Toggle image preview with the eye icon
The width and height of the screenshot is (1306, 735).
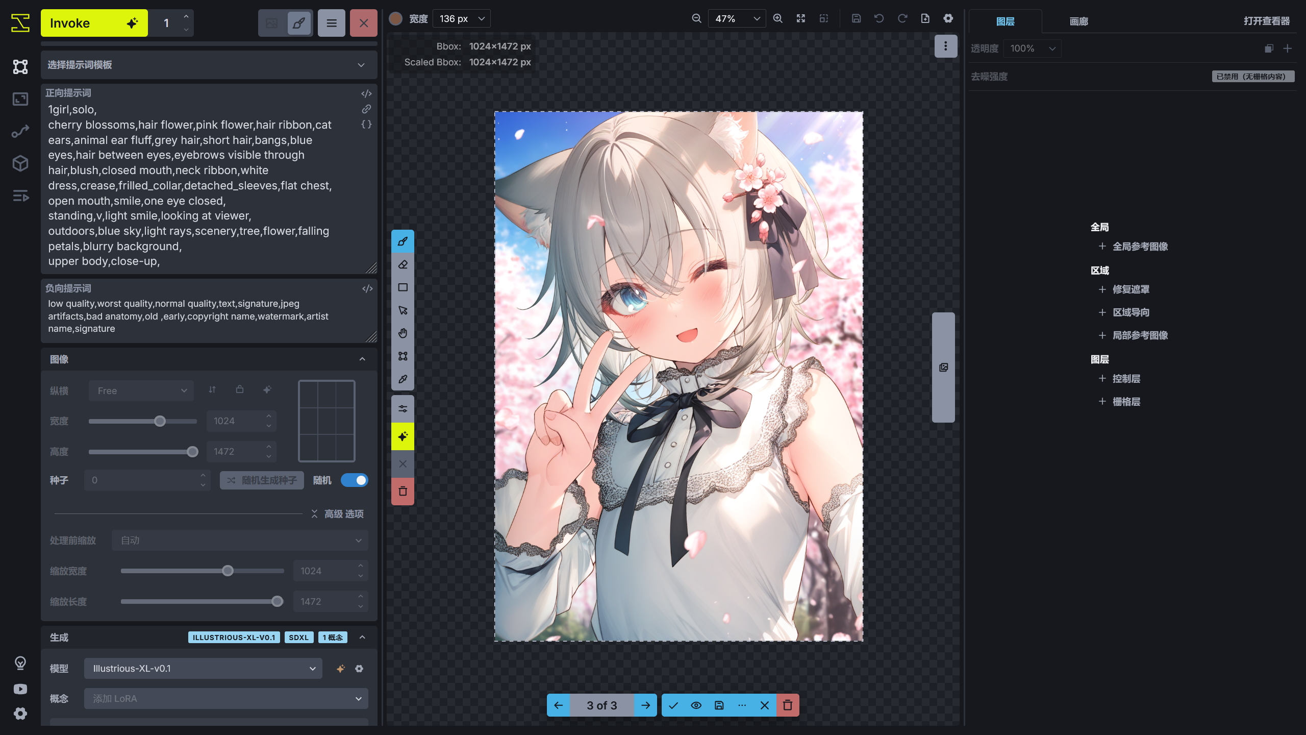[696, 705]
